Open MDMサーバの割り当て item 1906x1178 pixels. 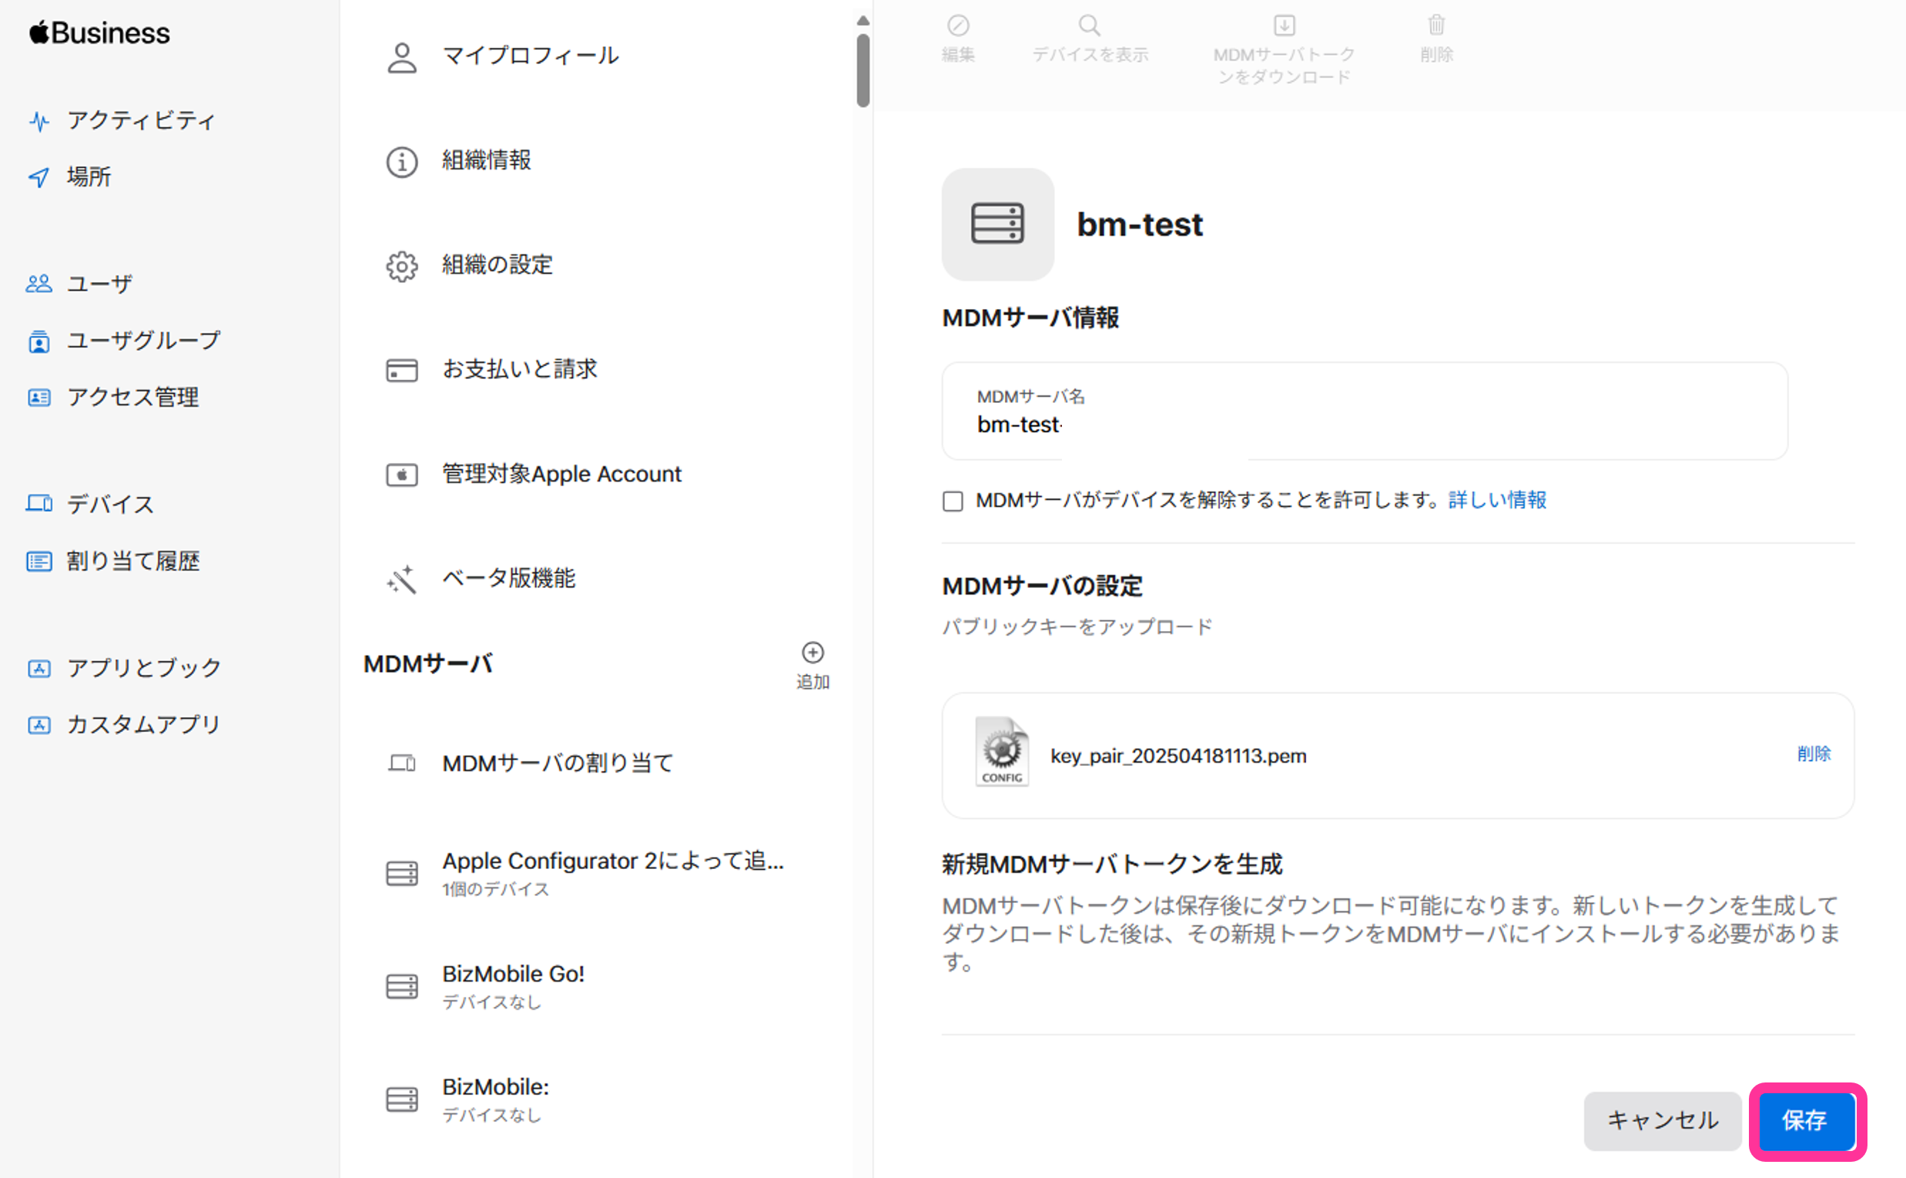click(x=557, y=763)
